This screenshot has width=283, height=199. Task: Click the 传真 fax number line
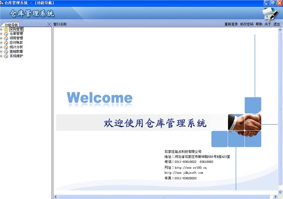[x=180, y=178]
